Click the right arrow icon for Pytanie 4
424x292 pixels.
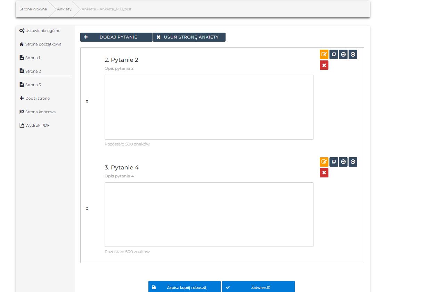[353, 162]
